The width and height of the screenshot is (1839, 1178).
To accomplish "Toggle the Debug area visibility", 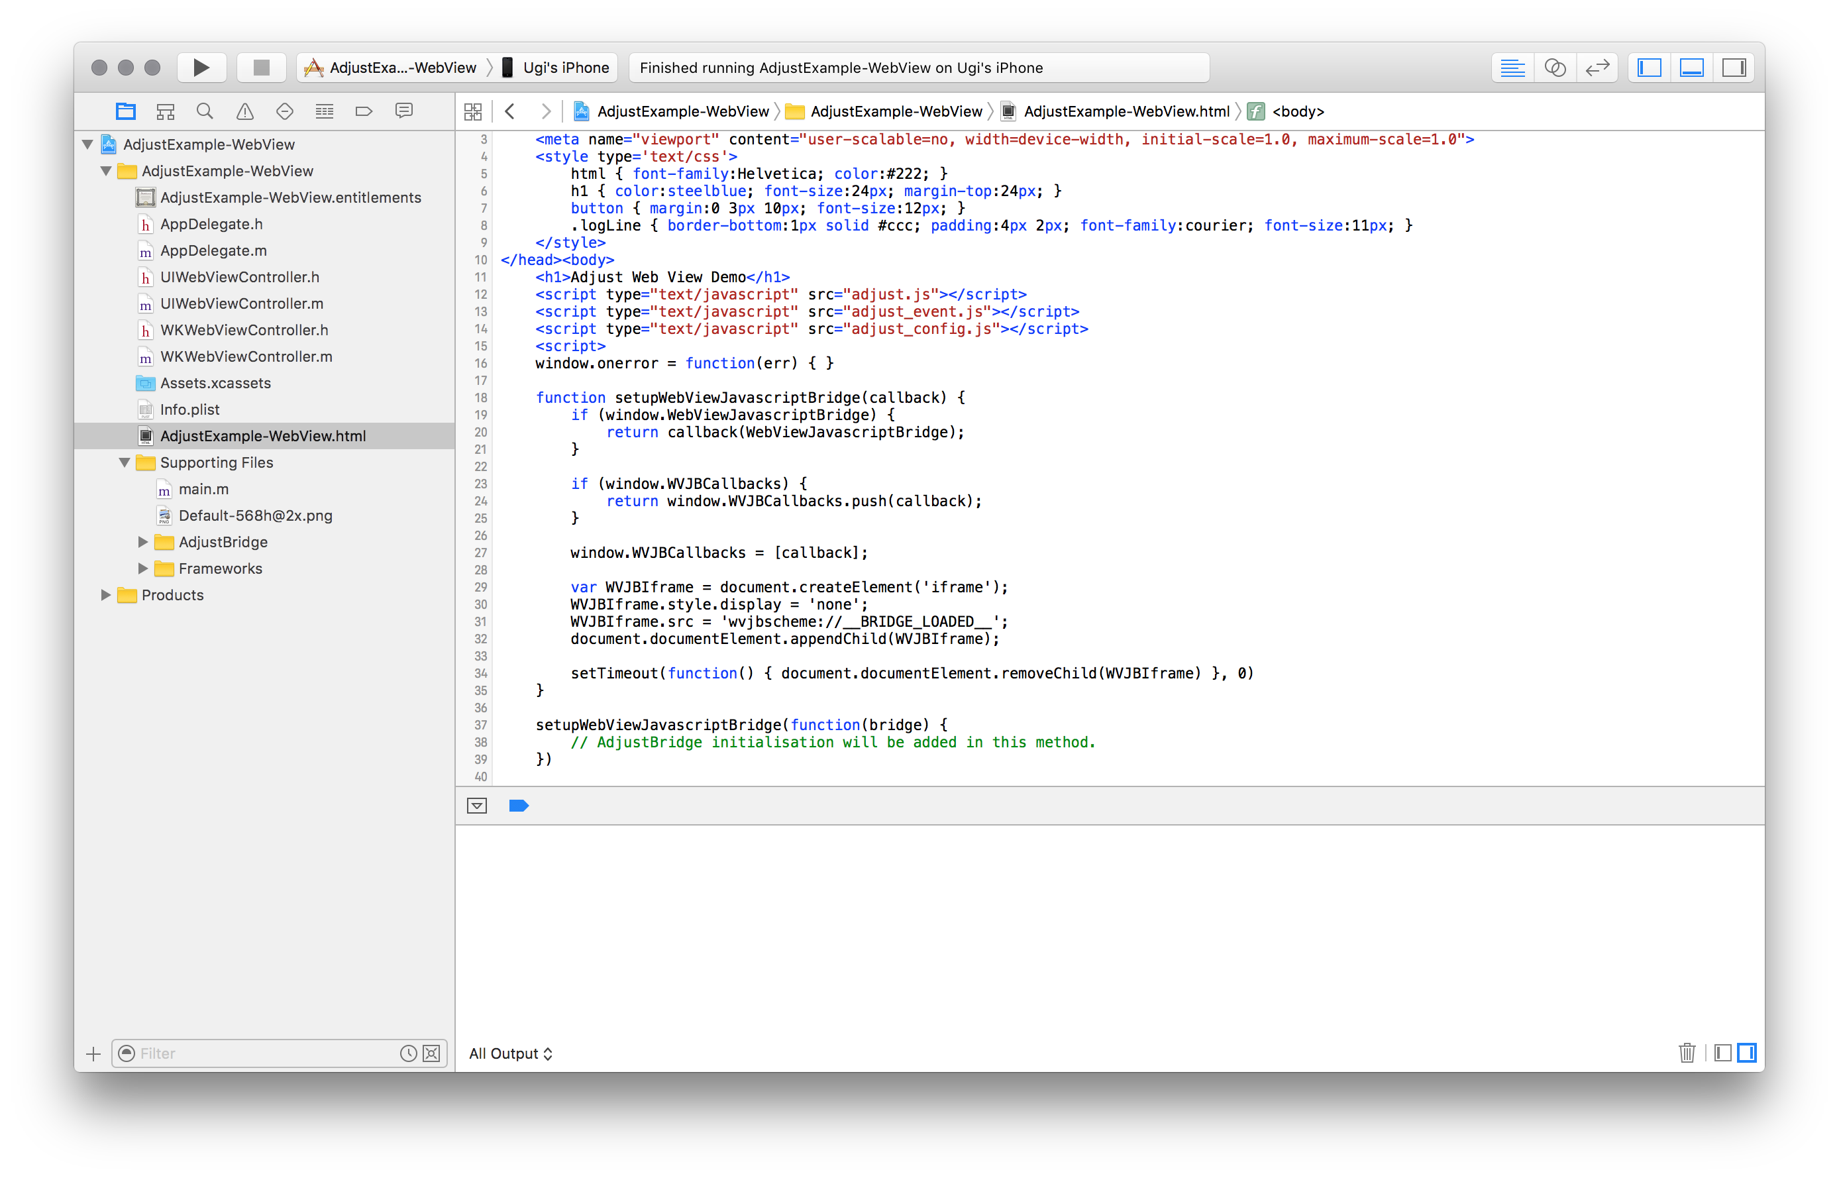I will [1691, 68].
